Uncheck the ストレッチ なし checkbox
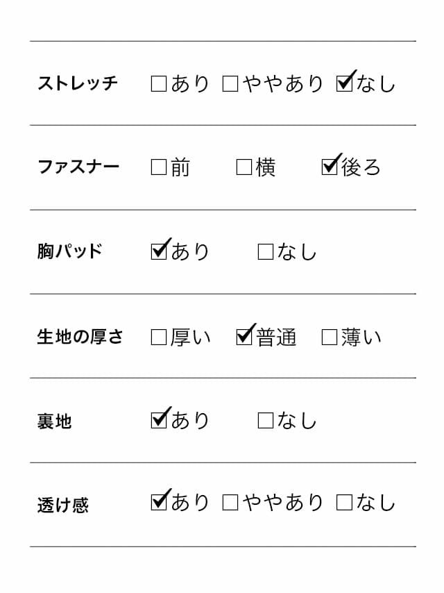 pos(344,84)
